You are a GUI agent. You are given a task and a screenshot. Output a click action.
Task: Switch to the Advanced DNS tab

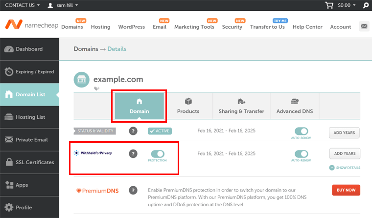click(294, 106)
